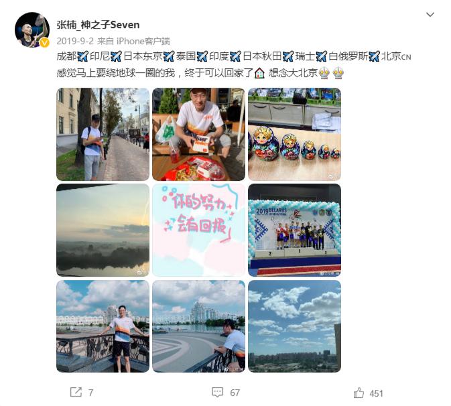Open the comments speech bubble icon
Screen dimensions: 451x406
(x=217, y=392)
